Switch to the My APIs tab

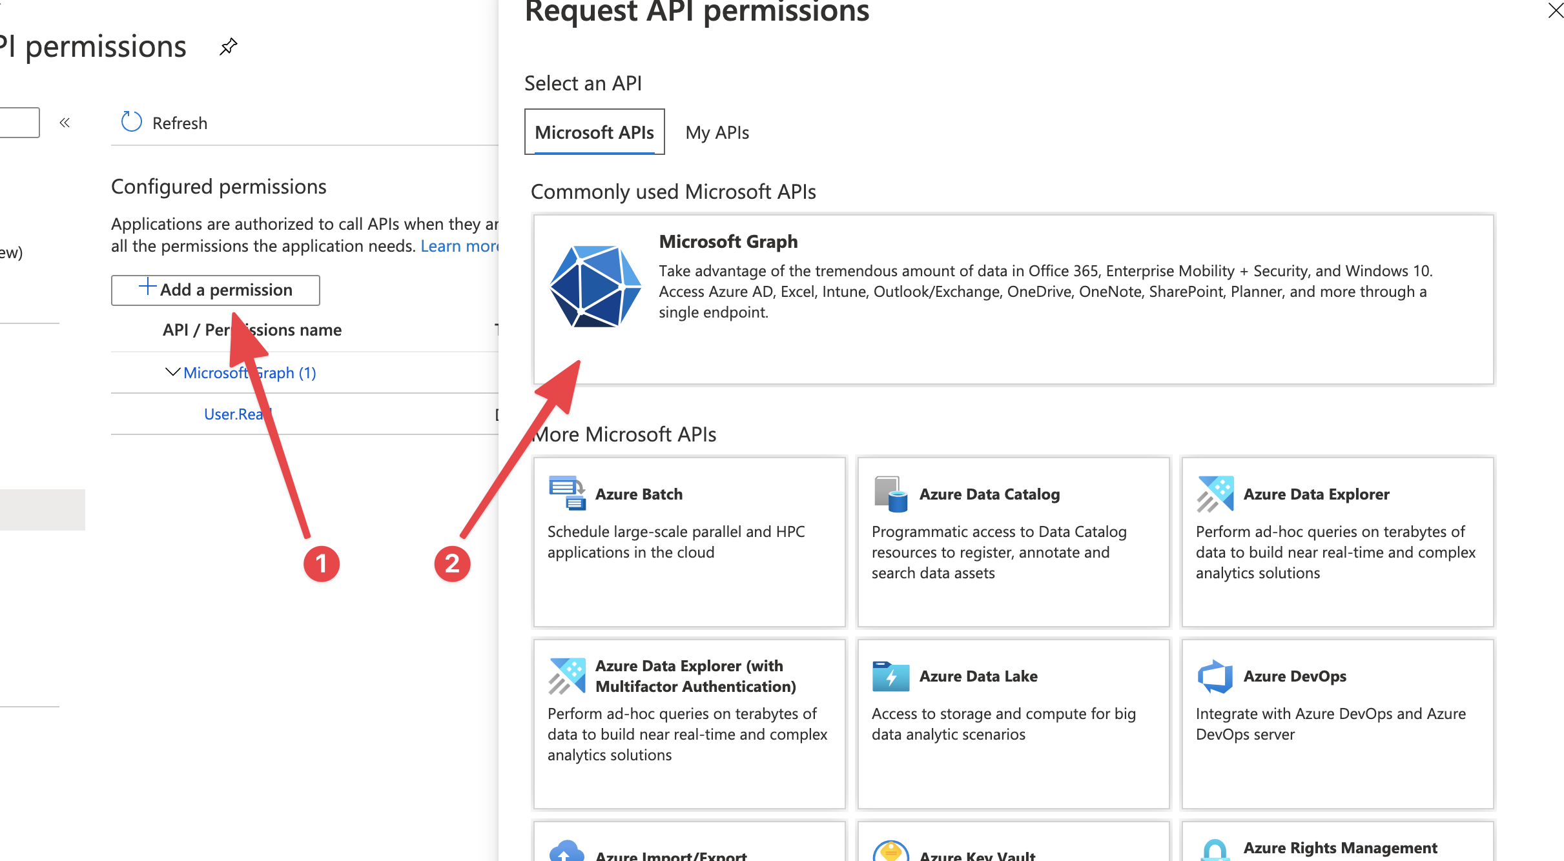click(717, 132)
